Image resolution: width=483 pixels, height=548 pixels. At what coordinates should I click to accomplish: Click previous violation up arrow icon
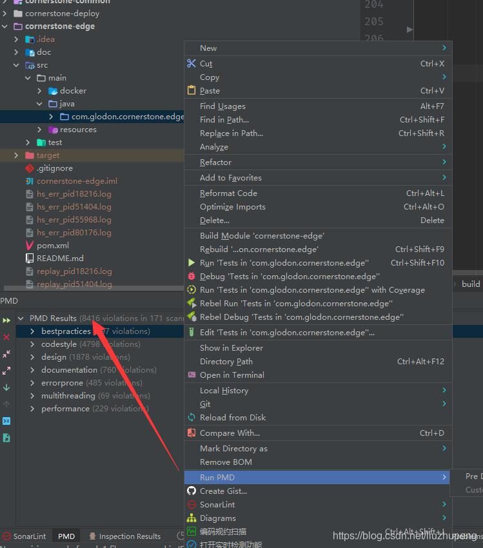6,404
